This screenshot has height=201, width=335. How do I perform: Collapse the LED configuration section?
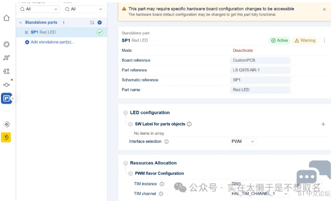pos(126,112)
